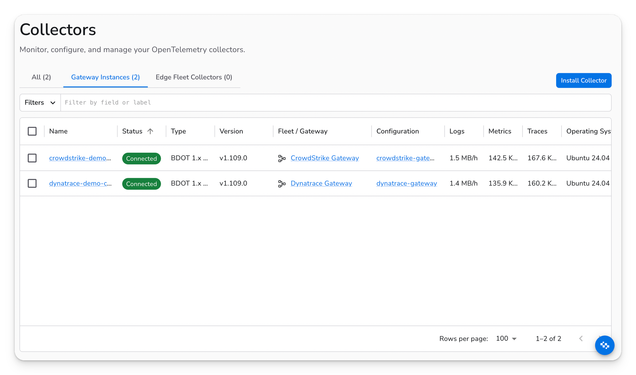Viewport: 636px width, 375px height.
Task: Sort by the Name column header
Action: click(59, 131)
